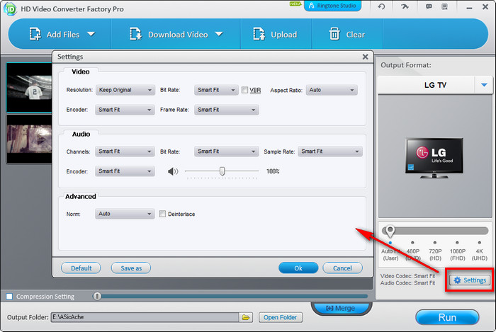496x332 pixels.
Task: Start conversion with the Run button
Action: 447,317
